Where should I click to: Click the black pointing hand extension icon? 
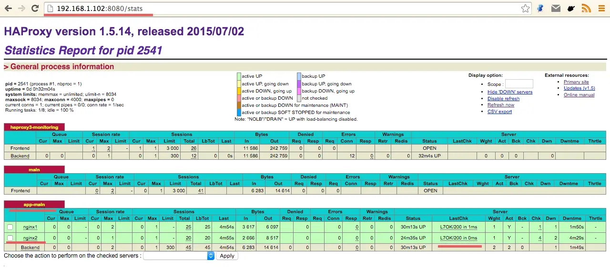571,8
